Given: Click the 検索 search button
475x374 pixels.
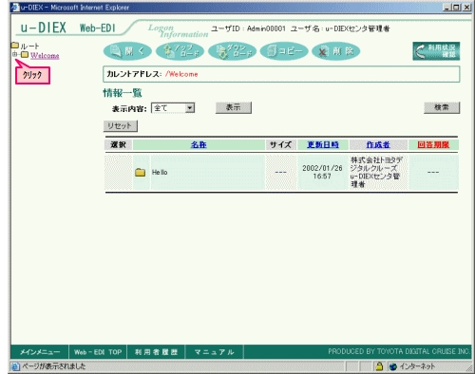Looking at the screenshot, I should coord(442,107).
